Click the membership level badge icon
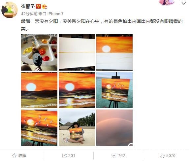189x161 pixels. 45,6
